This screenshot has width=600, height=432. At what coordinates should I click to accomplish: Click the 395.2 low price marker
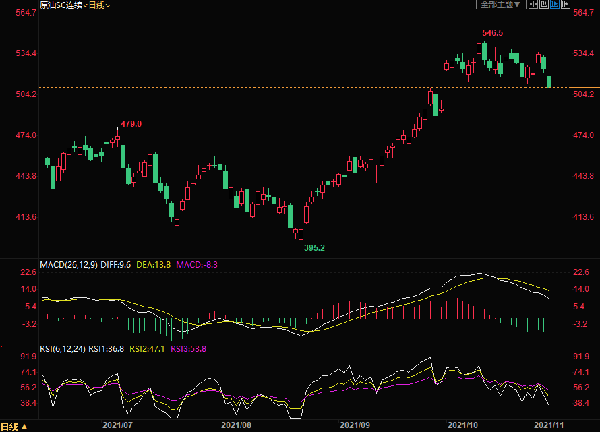pyautogui.click(x=313, y=248)
